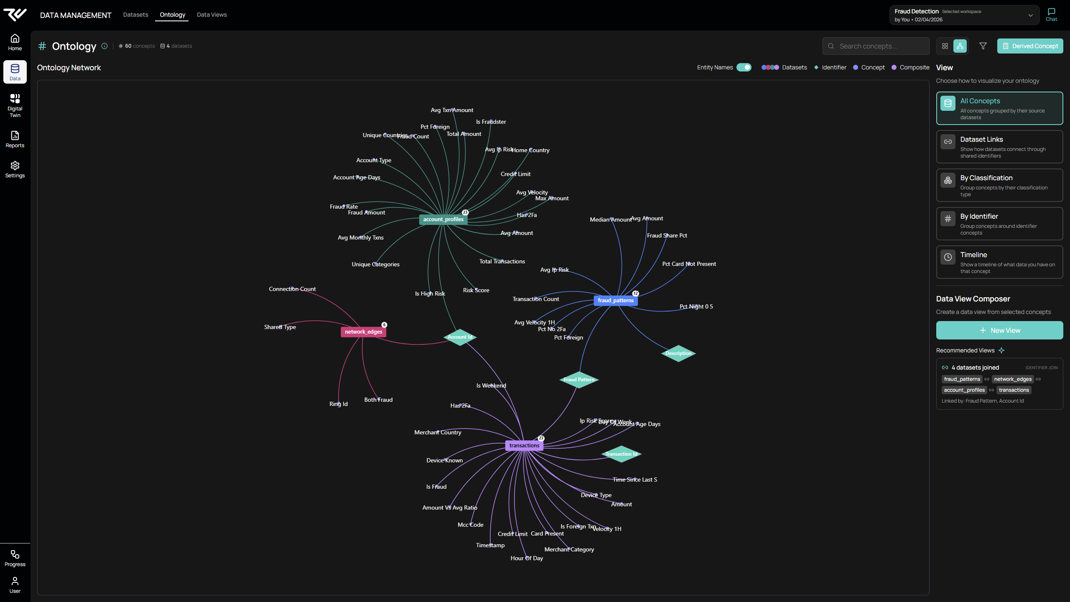The height and width of the screenshot is (602, 1070).
Task: Open the concept filter funnel
Action: click(983, 46)
